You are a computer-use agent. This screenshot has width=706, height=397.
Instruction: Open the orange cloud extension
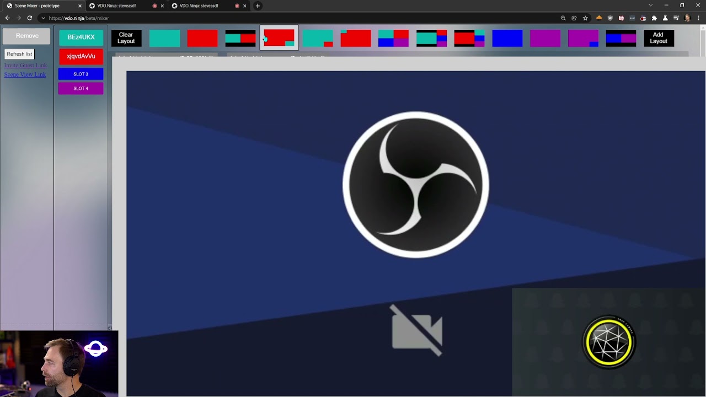[599, 18]
